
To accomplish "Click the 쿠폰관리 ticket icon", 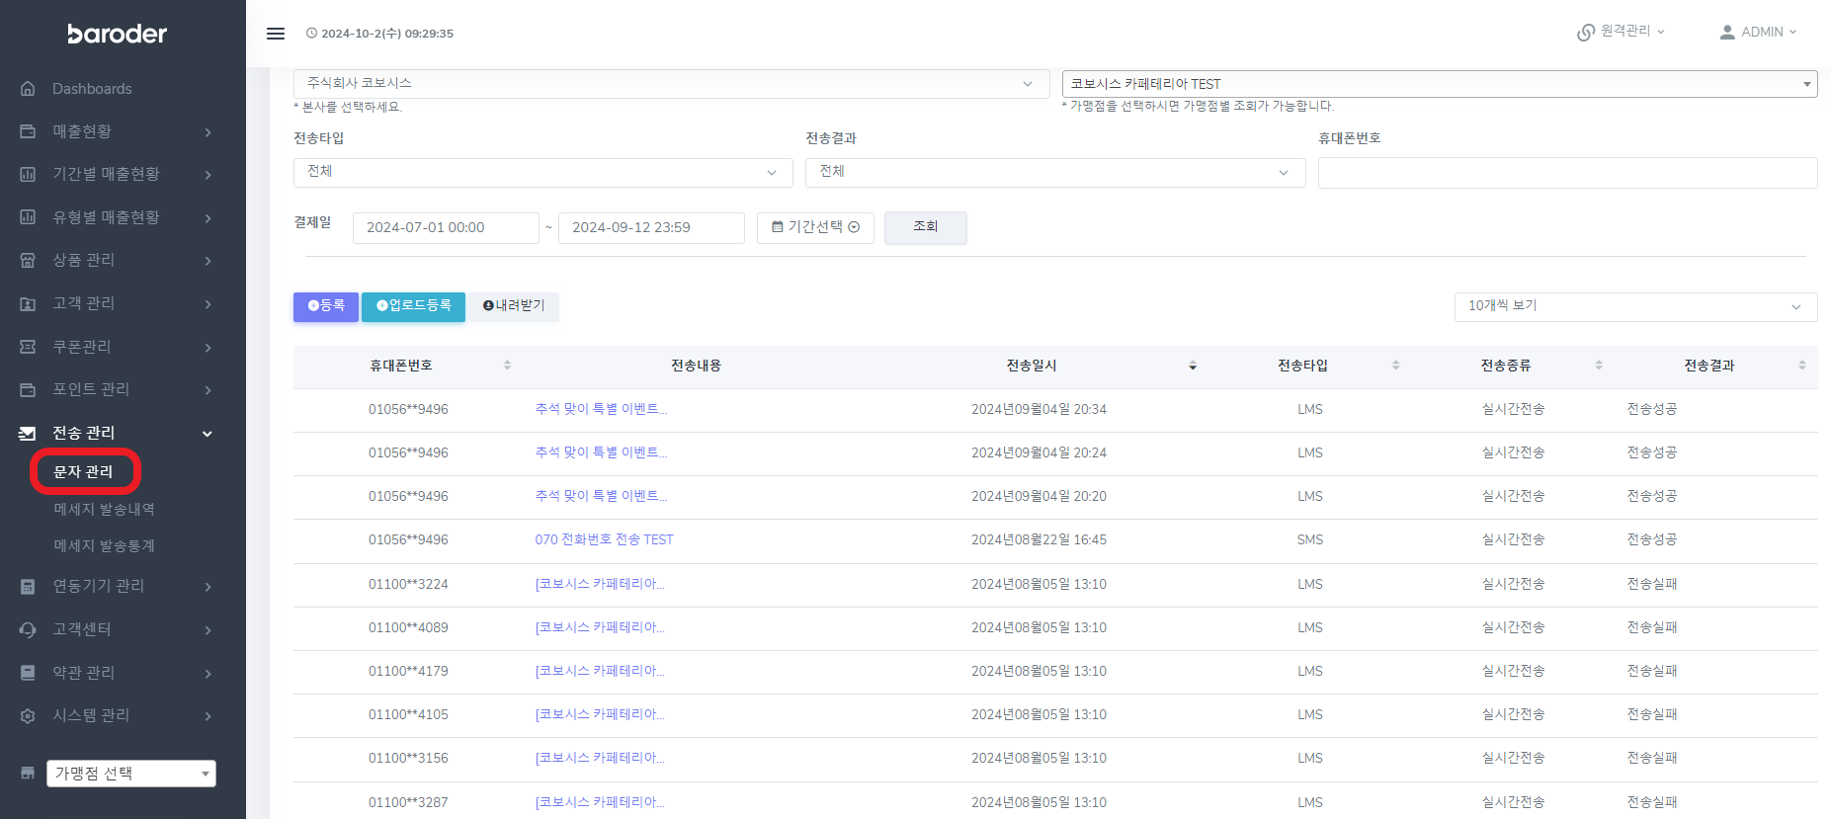I will point(28,347).
